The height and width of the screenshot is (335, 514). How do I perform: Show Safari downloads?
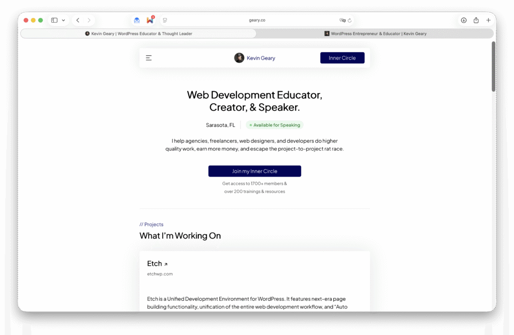click(x=463, y=20)
